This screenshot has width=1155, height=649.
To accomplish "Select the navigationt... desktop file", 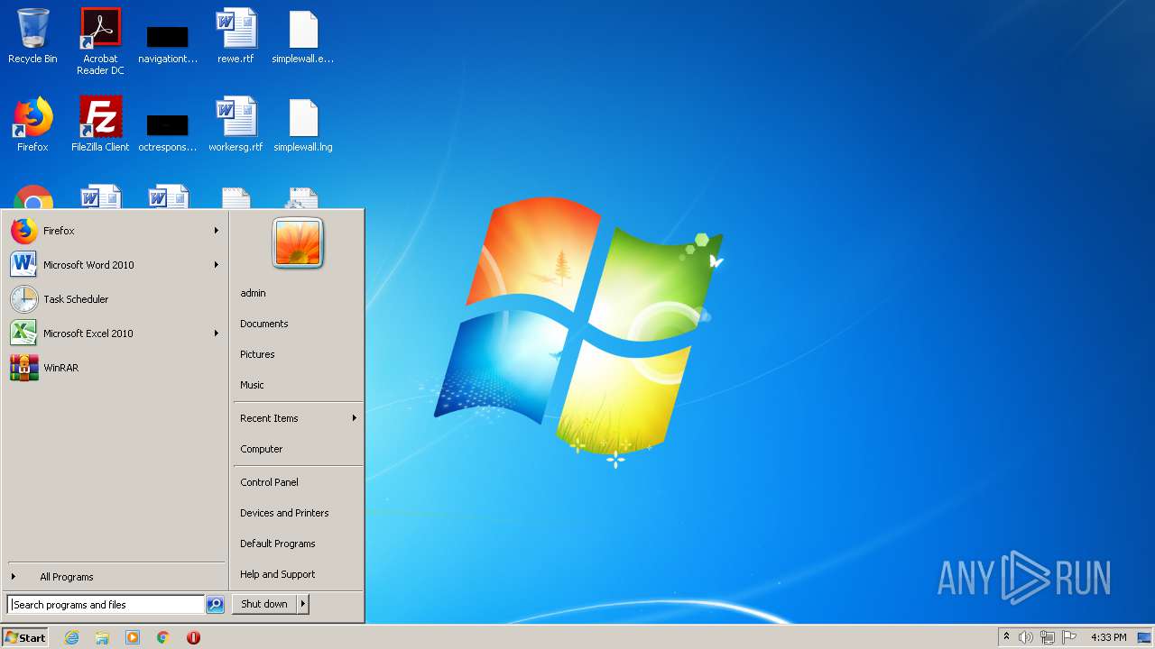I will (x=168, y=43).
